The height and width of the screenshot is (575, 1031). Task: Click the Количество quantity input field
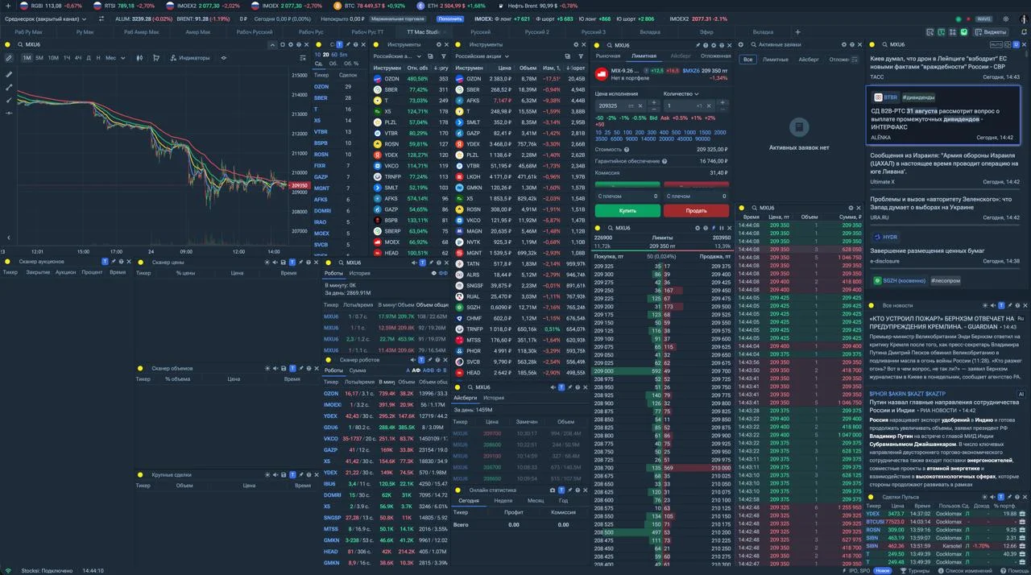point(690,105)
